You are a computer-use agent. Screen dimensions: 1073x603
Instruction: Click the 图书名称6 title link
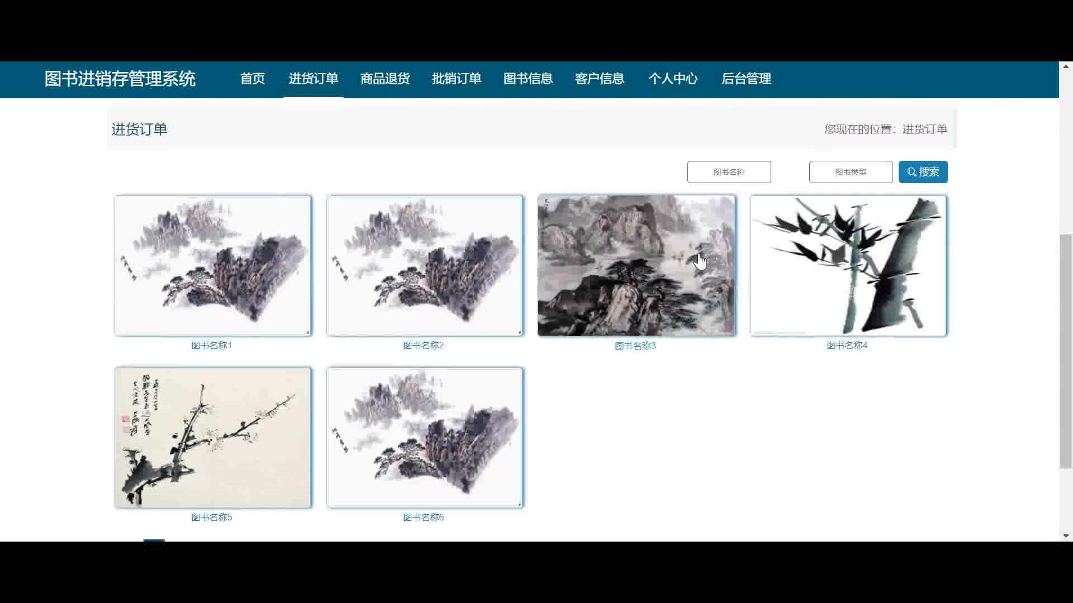(x=424, y=518)
